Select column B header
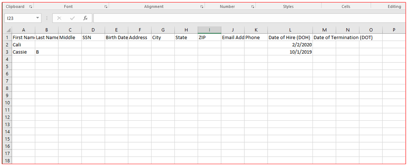 pos(47,30)
